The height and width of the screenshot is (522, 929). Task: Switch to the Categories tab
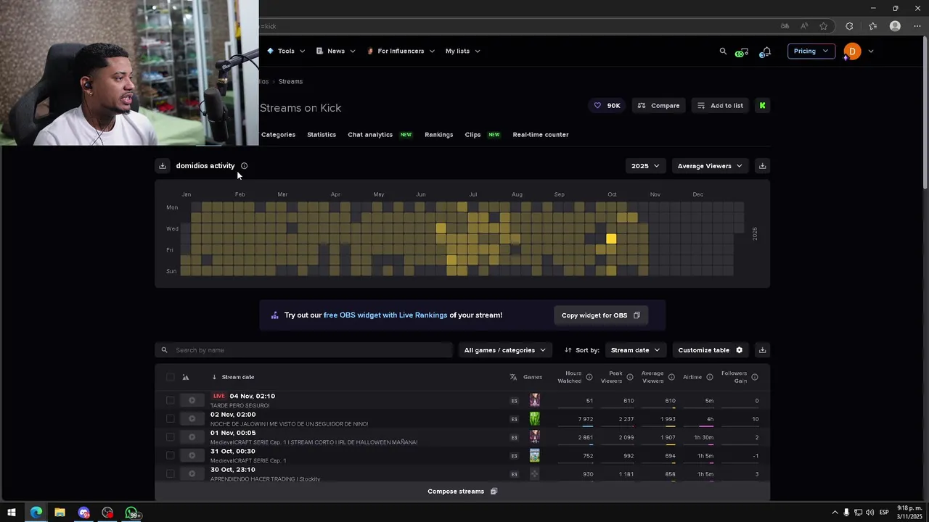pos(278,135)
